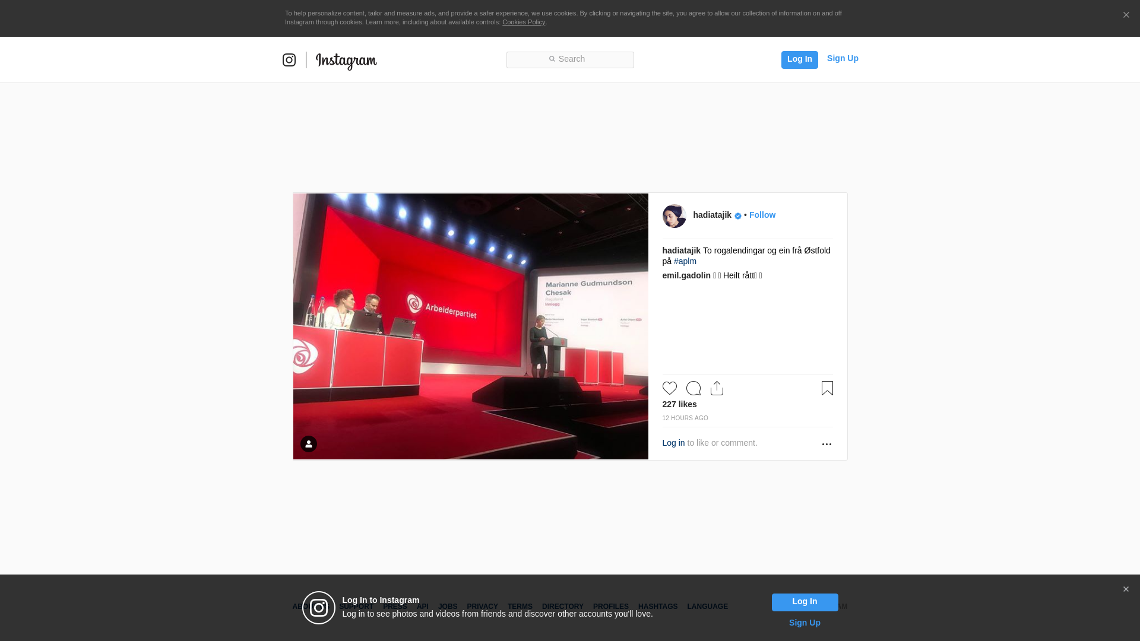This screenshot has width=1140, height=641.
Task: Open the #aplm hashtag link
Action: tap(685, 261)
